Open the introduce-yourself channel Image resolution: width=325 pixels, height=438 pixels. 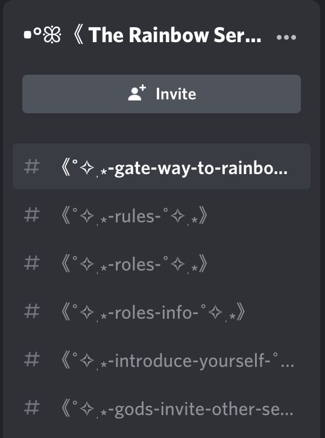pos(162,360)
